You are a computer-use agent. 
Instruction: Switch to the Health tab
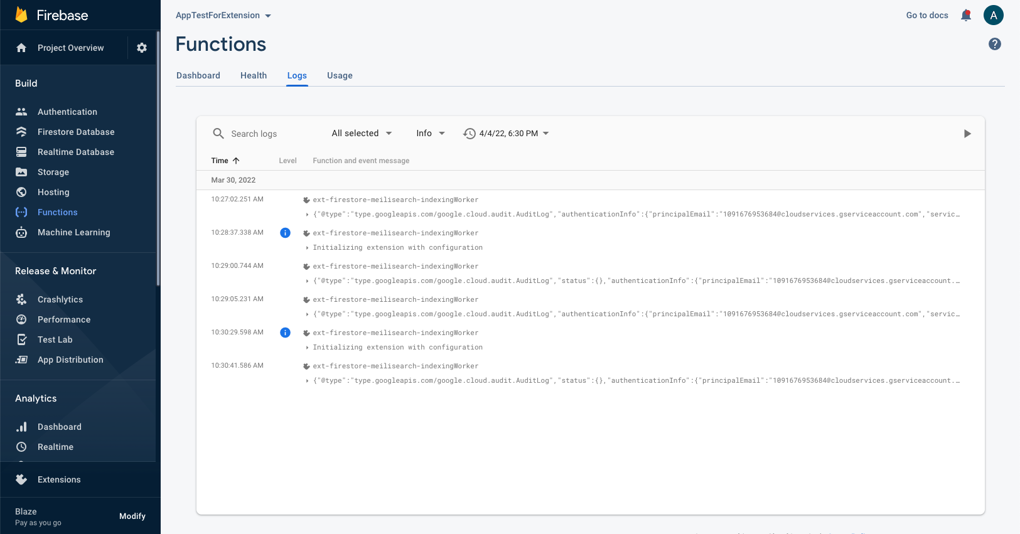click(x=254, y=75)
